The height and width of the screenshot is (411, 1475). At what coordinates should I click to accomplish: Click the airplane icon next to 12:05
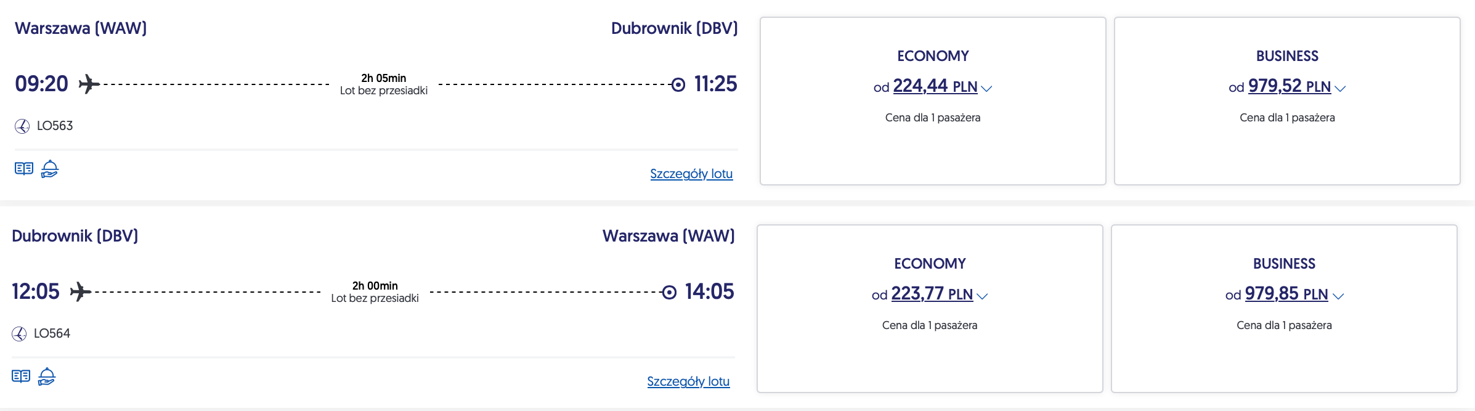point(80,291)
